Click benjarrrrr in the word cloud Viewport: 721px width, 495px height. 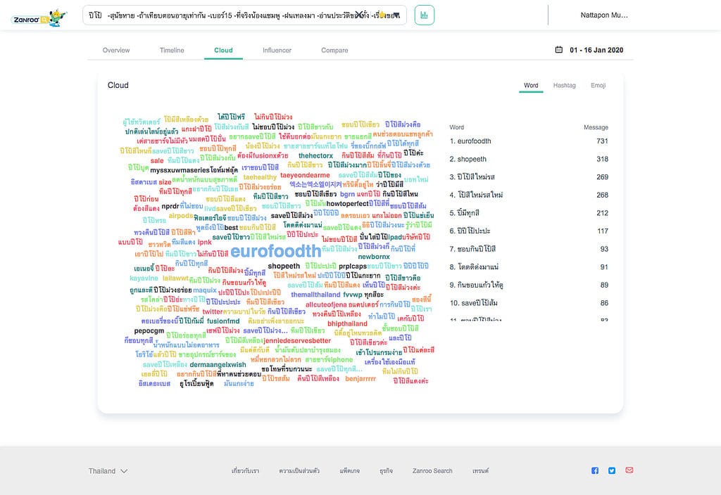tap(360, 379)
